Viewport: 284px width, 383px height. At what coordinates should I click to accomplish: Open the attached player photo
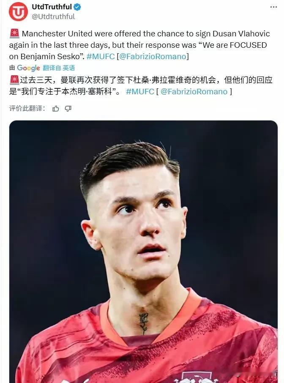pos(143,252)
